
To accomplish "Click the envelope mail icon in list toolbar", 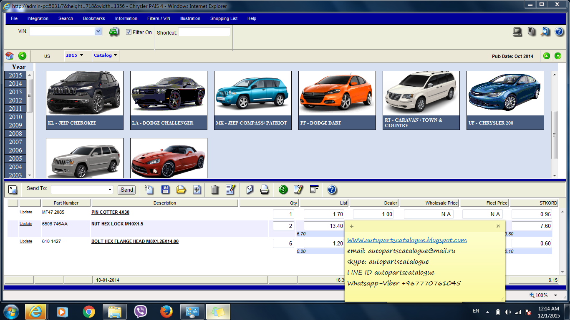I will point(250,190).
